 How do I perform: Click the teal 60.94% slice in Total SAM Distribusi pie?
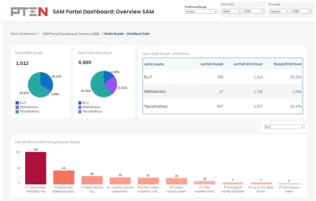[x=97, y=85]
